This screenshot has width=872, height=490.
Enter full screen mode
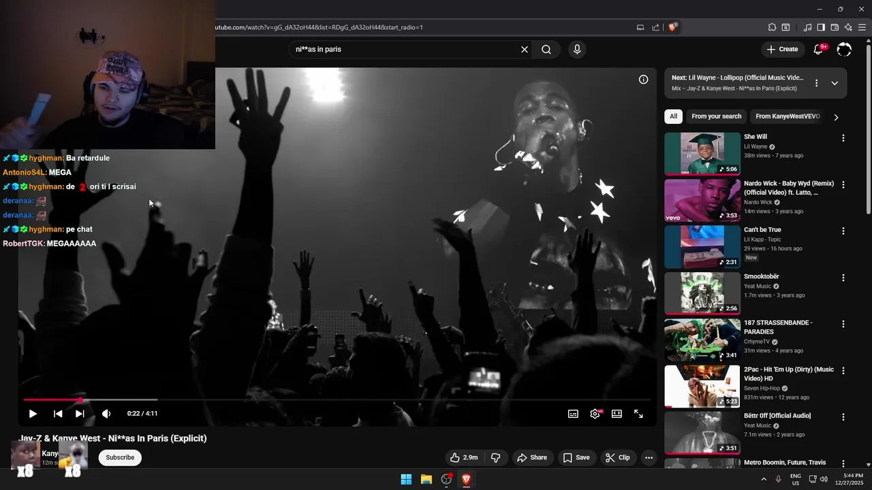[x=638, y=414]
